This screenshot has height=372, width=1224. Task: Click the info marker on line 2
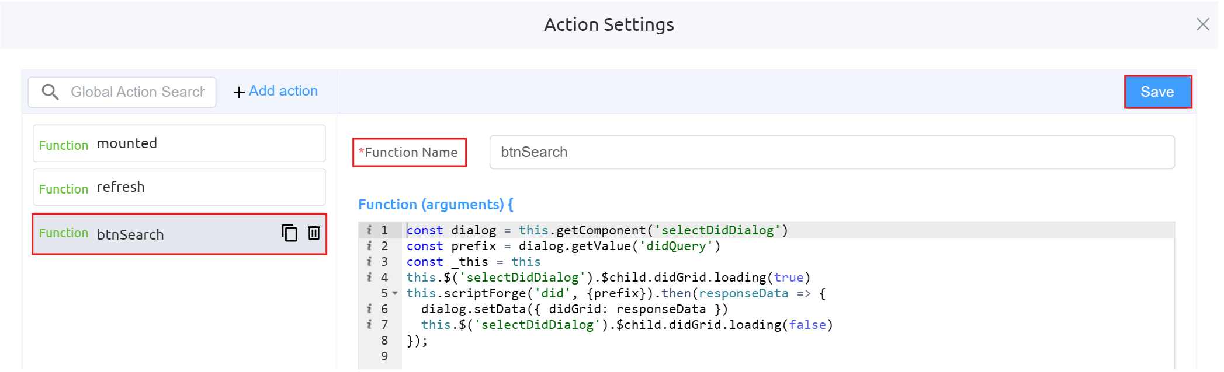[369, 246]
